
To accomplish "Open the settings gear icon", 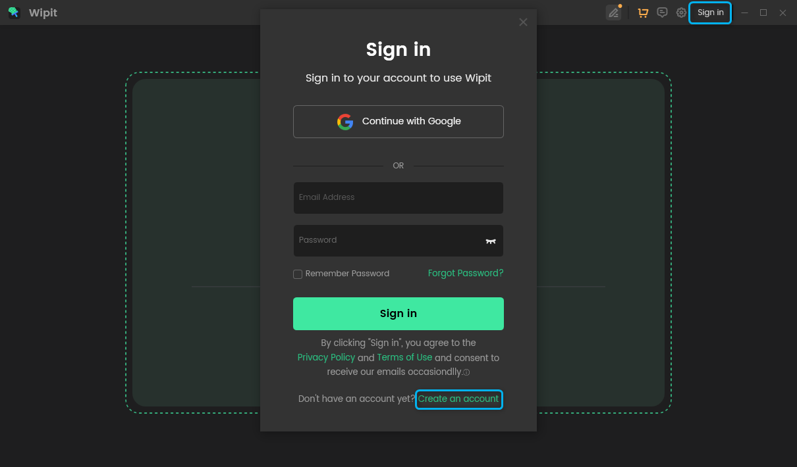I will (x=681, y=12).
